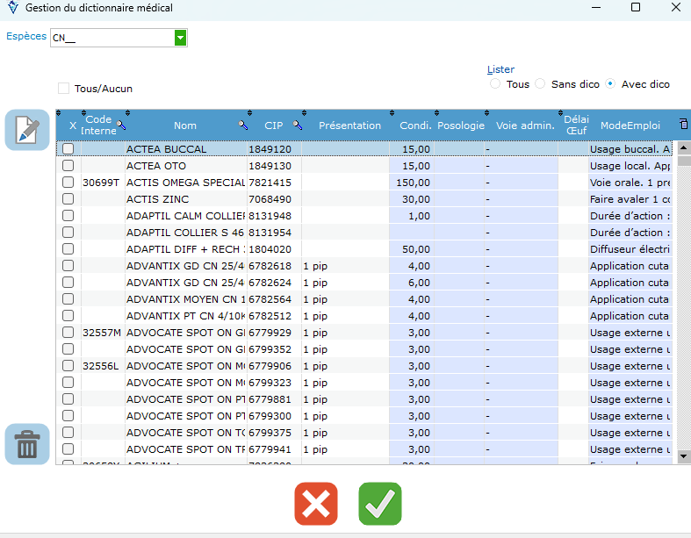691x538 pixels.
Task: Click the ModeEmploi column header
Action: (630, 126)
